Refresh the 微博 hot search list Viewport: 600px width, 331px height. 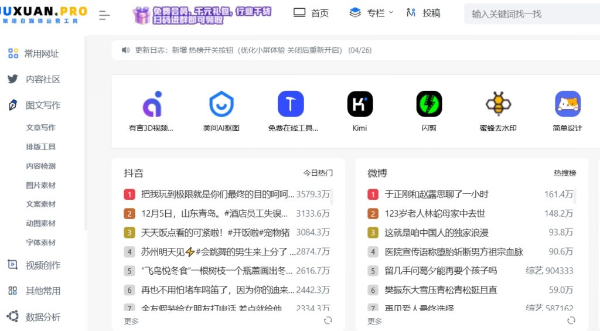point(571,320)
